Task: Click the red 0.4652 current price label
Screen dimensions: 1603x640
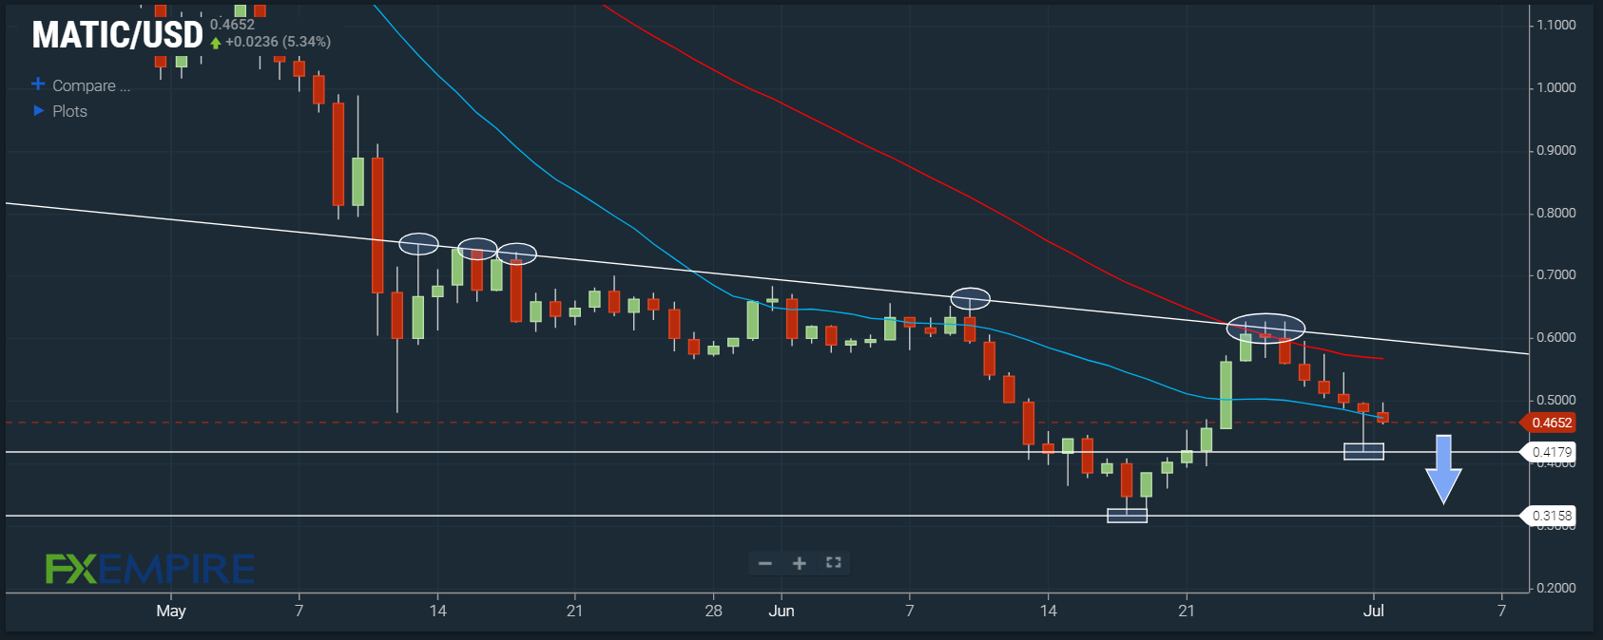Action: pyautogui.click(x=1551, y=423)
